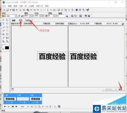Viewport: 127px width, 113px height.
Task: Open the 帧 menu
Action: point(26,6)
